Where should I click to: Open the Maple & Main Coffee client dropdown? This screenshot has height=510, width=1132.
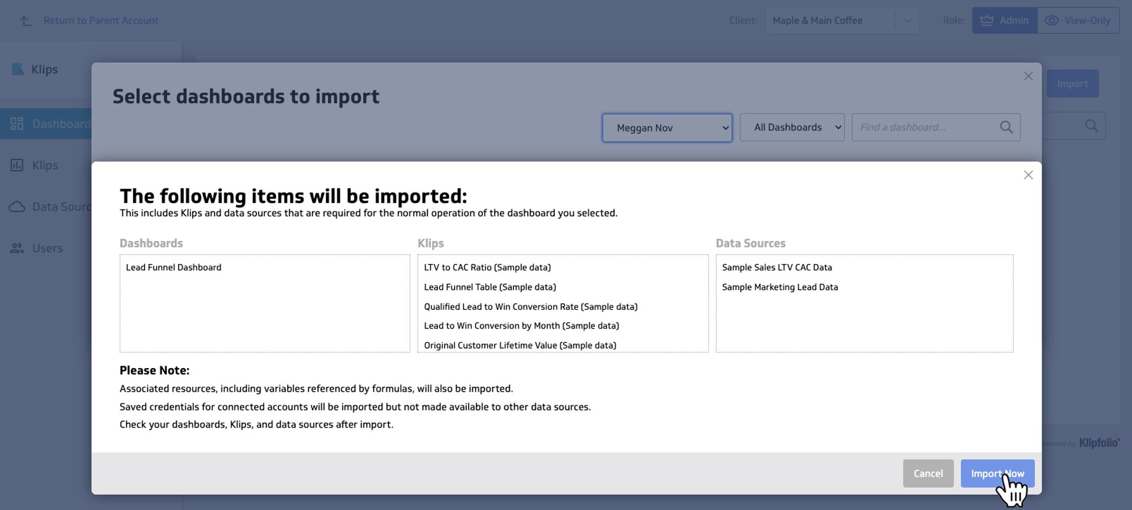coord(842,21)
